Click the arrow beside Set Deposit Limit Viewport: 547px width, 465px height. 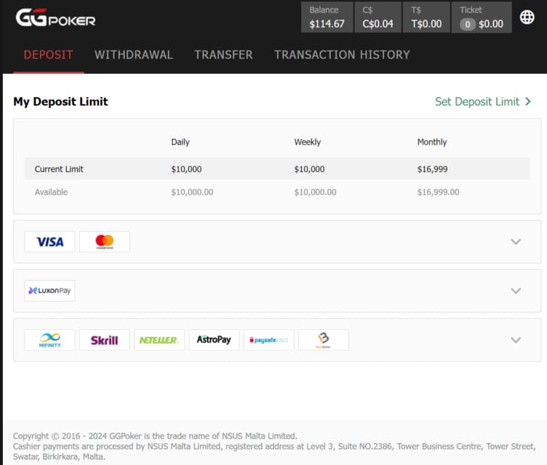pos(528,102)
